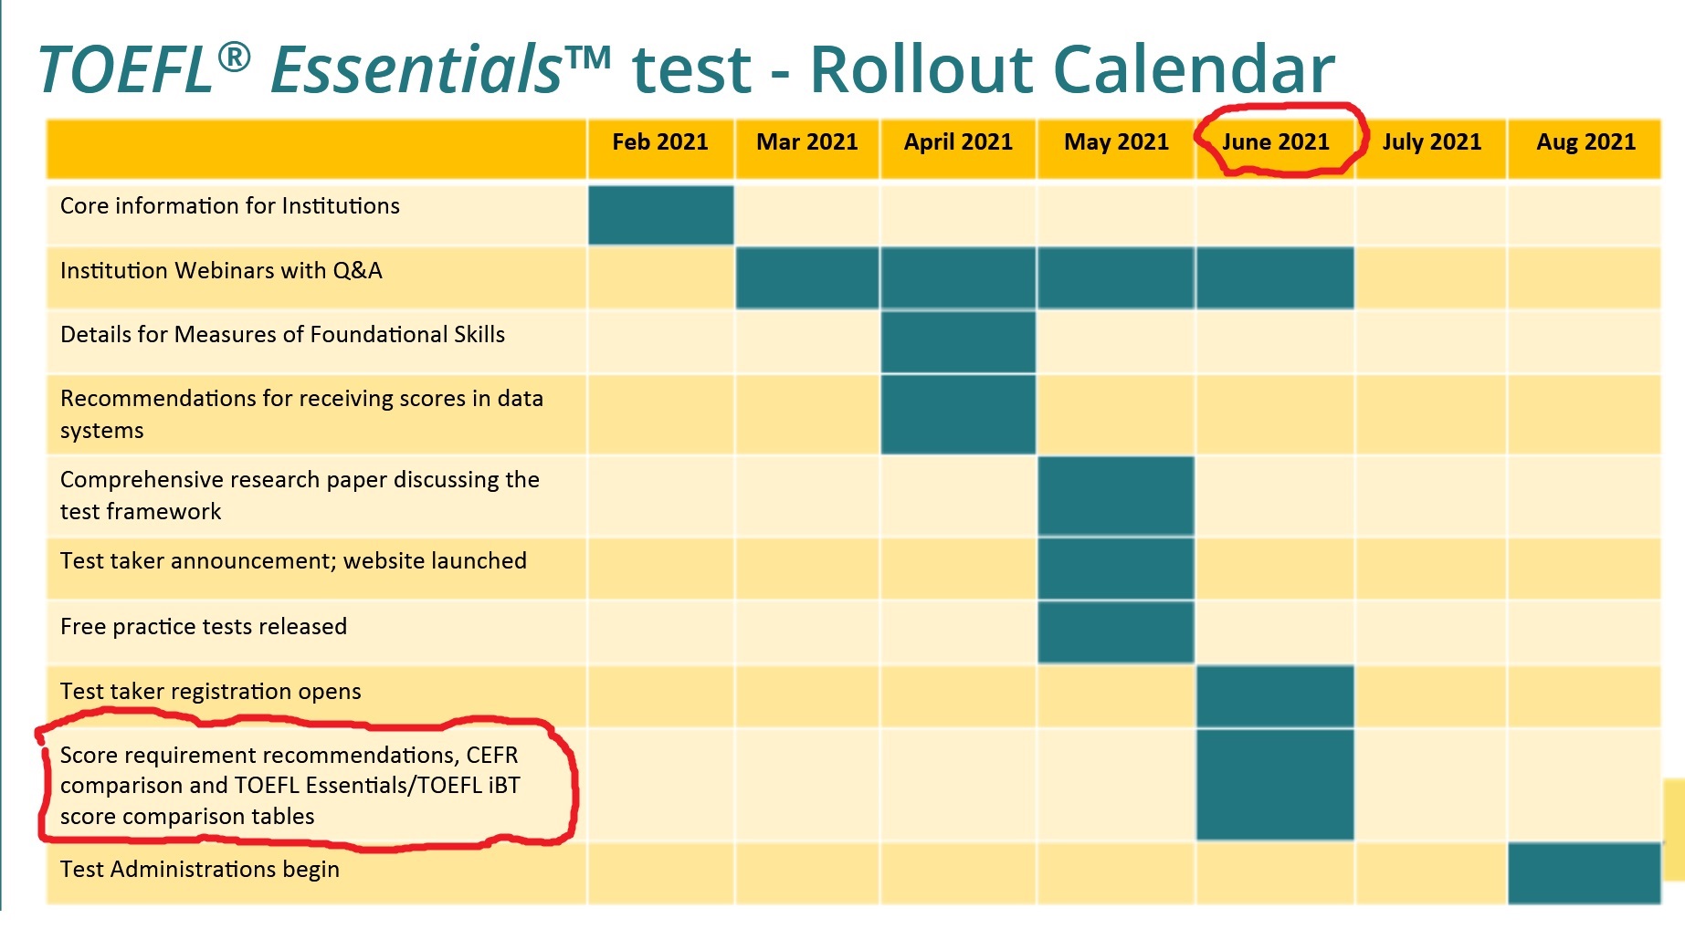
Task: Click teal April 2021 cell for Institution Webinars
Action: pos(958,277)
